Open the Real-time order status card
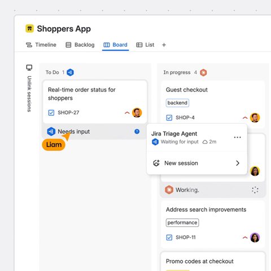This screenshot has width=271, height=271. [95, 102]
